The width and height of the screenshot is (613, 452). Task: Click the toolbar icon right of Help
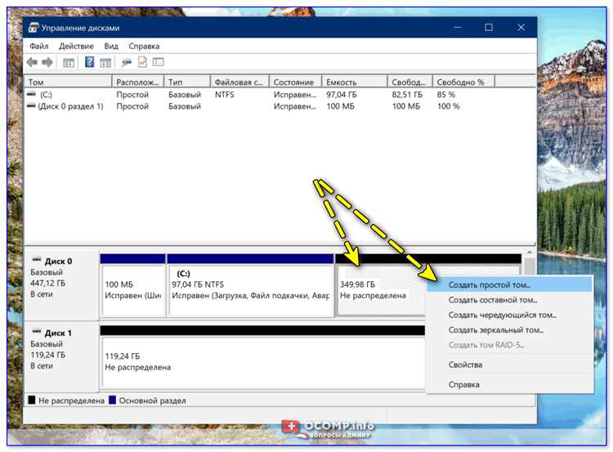pos(105,62)
